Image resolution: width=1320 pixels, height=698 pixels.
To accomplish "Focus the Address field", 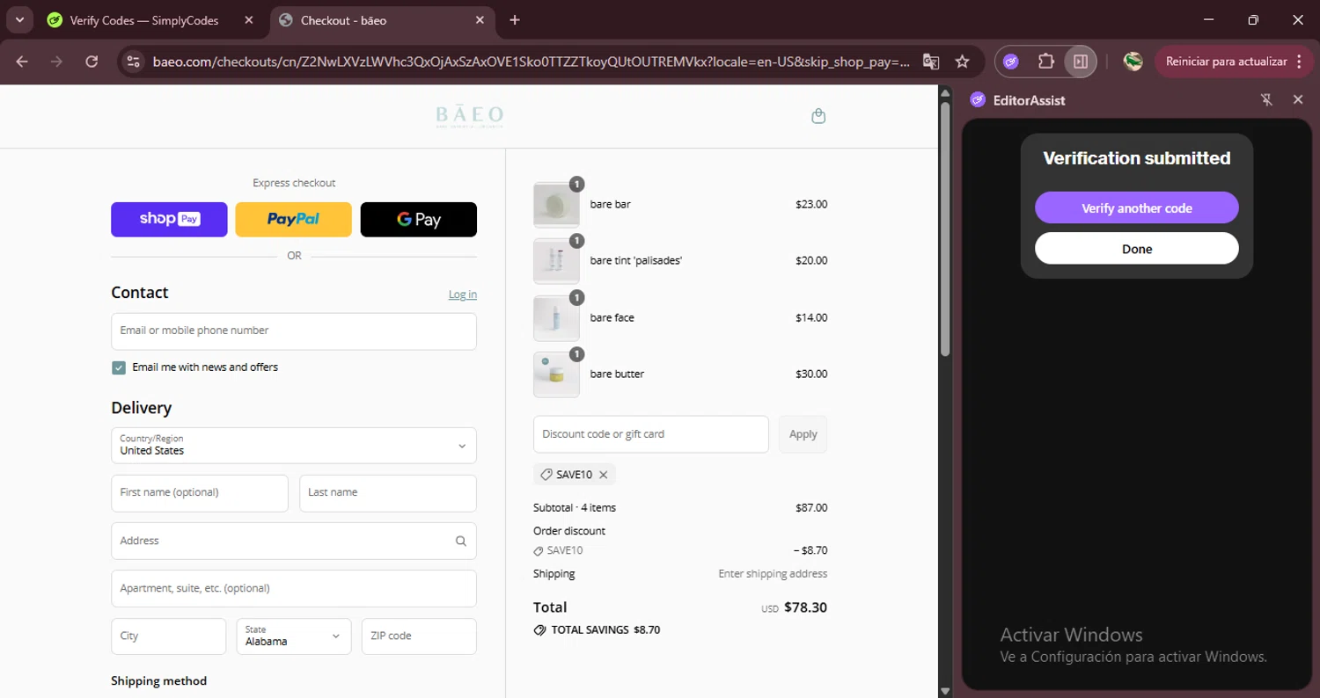I will coord(294,541).
